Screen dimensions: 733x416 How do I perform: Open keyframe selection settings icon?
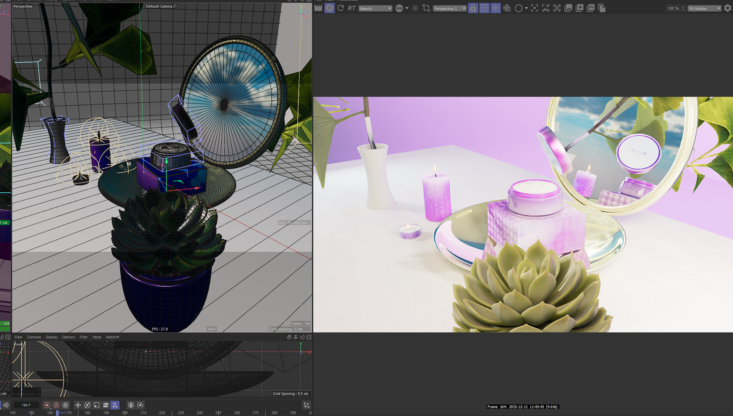pos(66,405)
